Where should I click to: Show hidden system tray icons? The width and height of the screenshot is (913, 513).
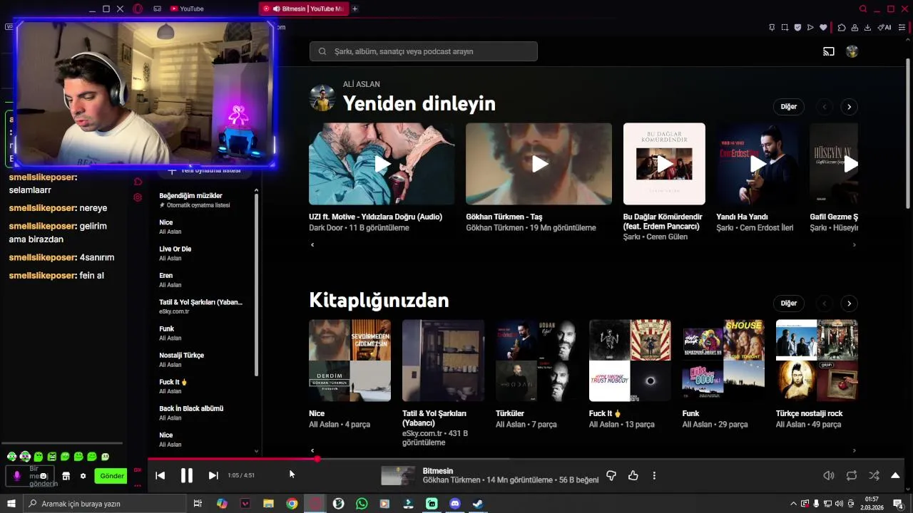pyautogui.click(x=793, y=504)
